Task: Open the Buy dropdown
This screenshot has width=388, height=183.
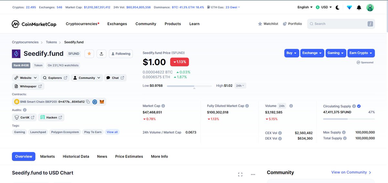Action: point(292,53)
